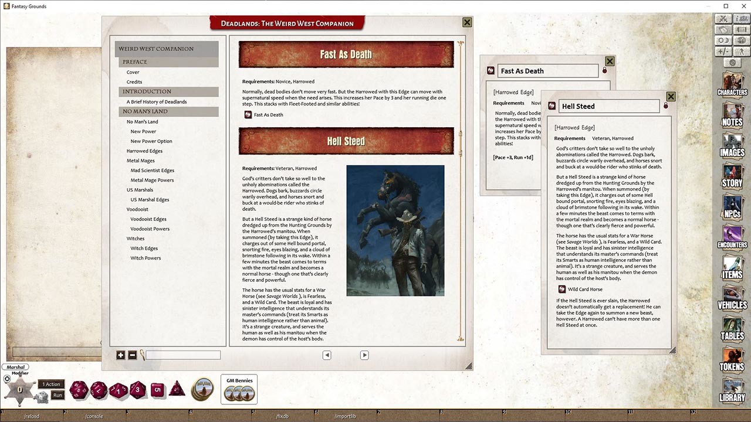
Task: Open the +/- modifiers window
Action: pos(723,51)
